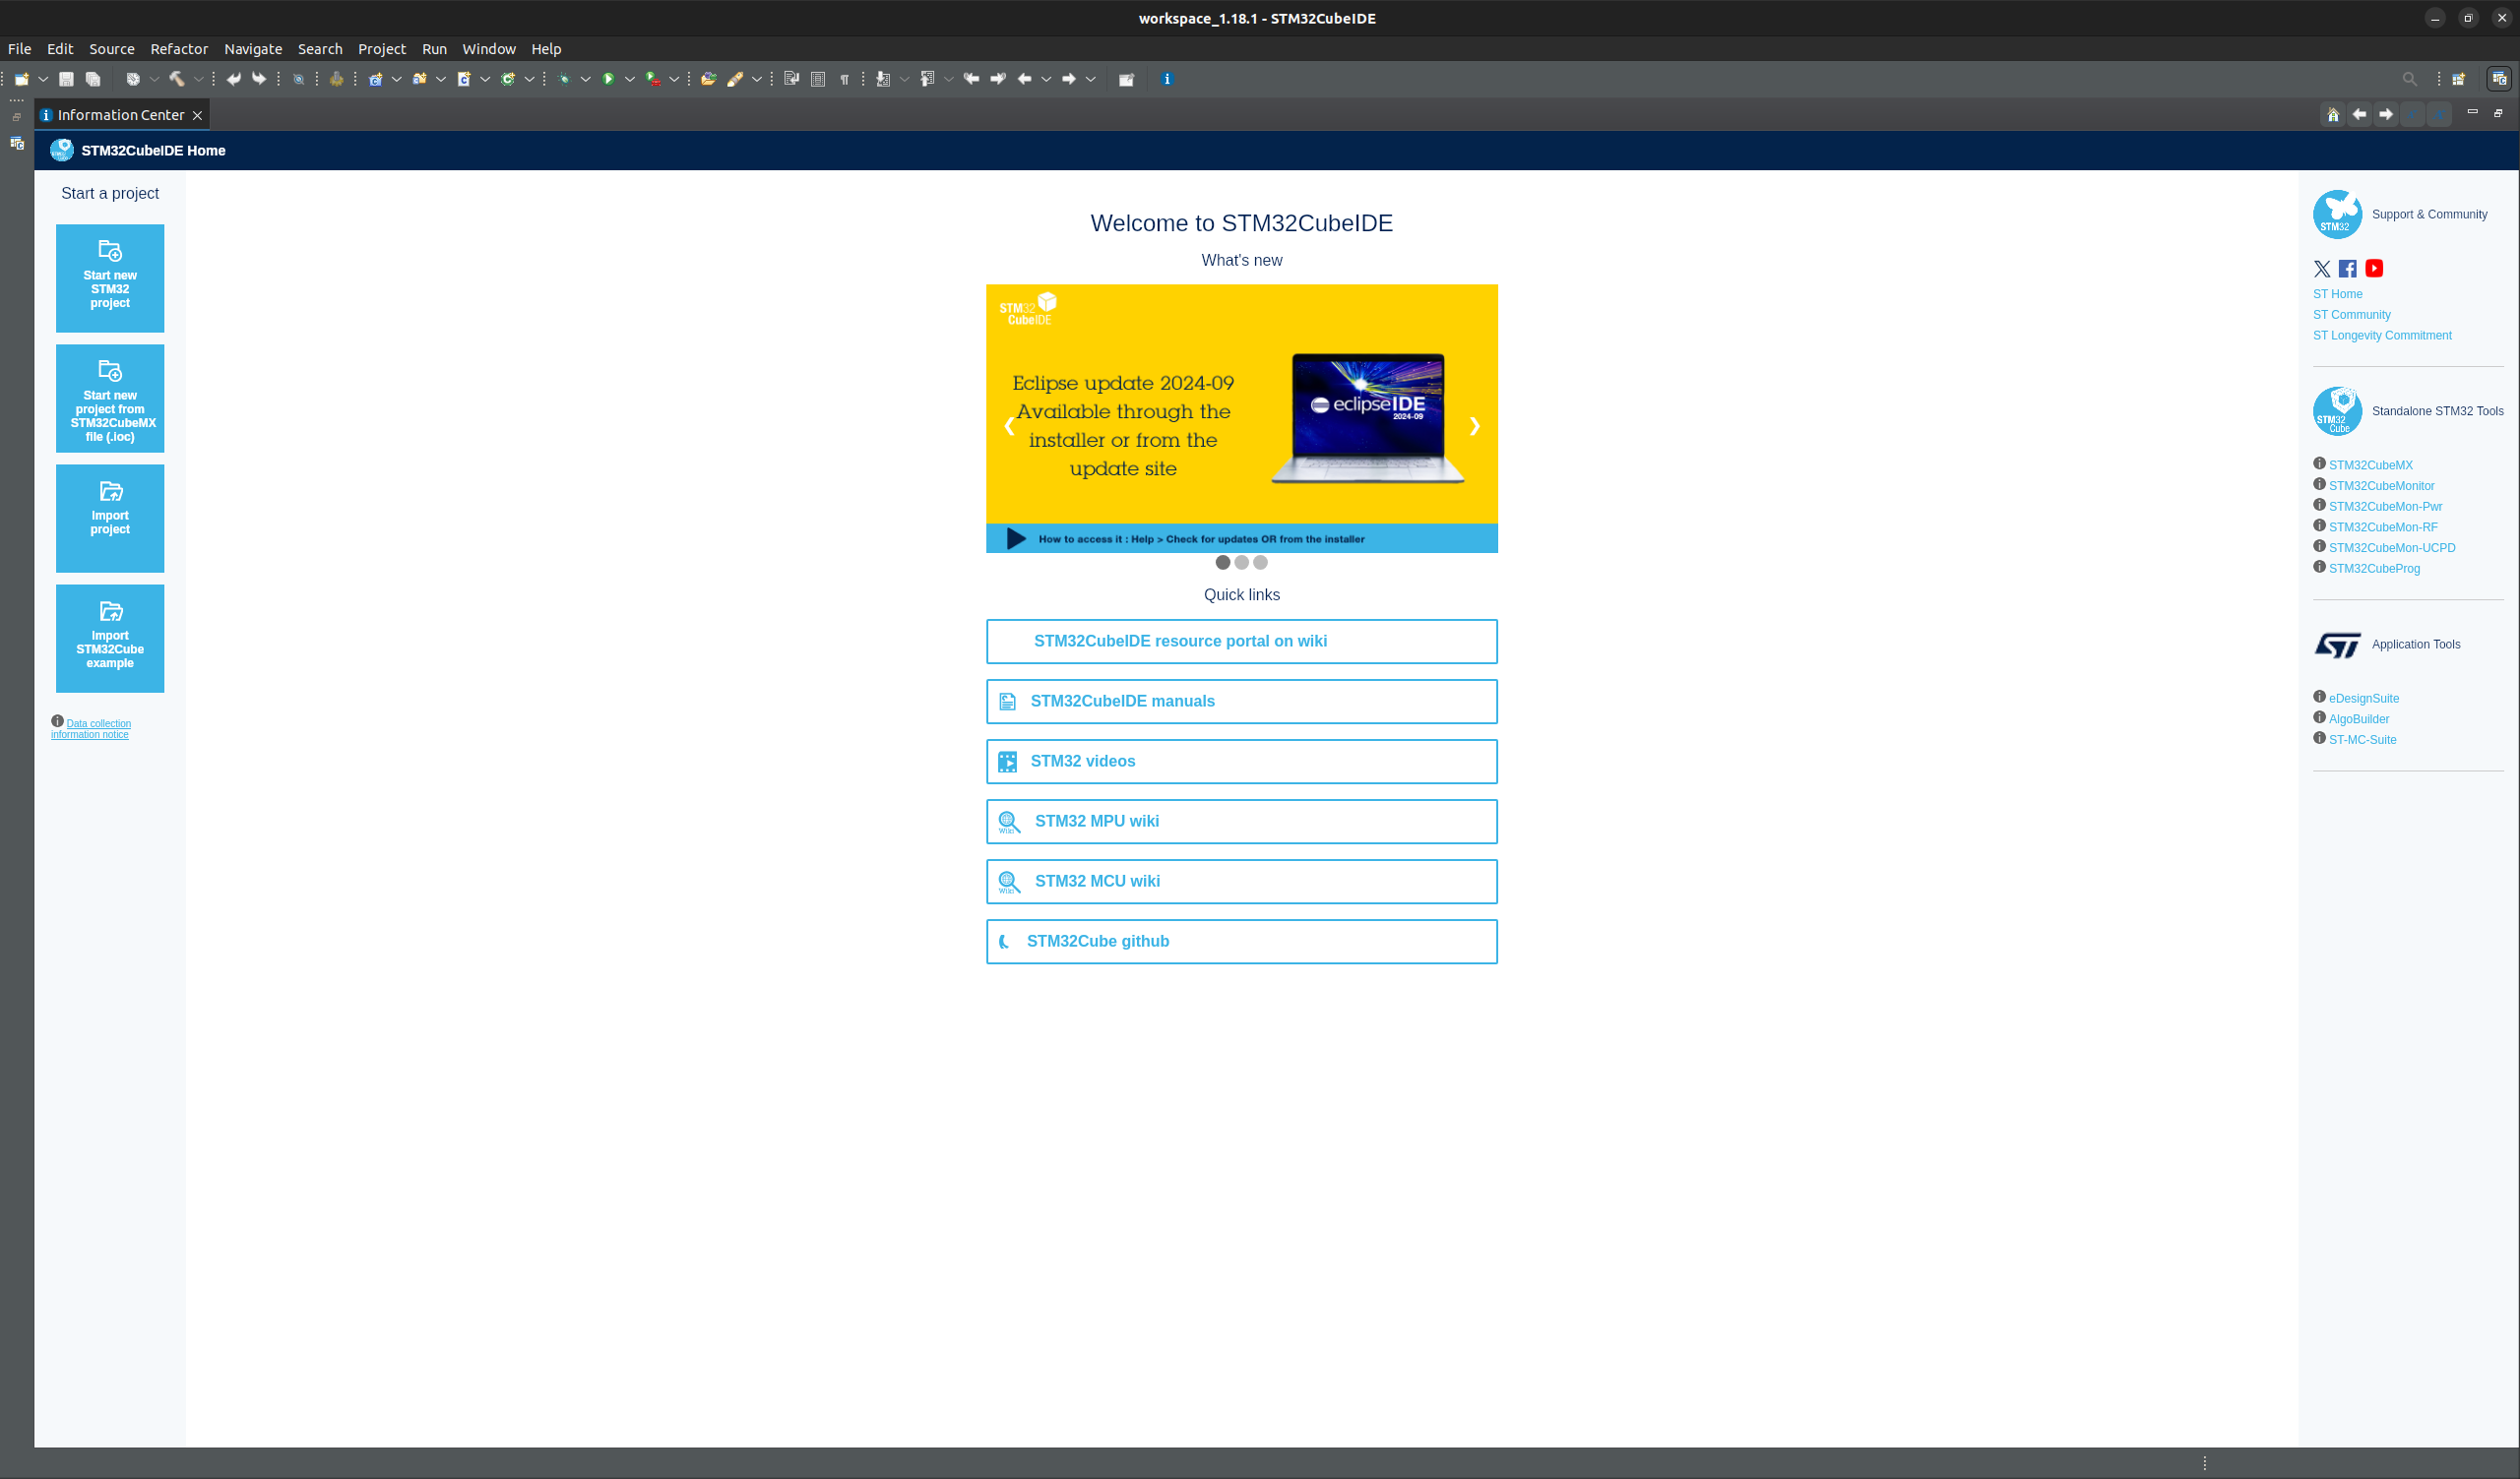
Task: Click the Redo arrow icon
Action: (x=259, y=79)
